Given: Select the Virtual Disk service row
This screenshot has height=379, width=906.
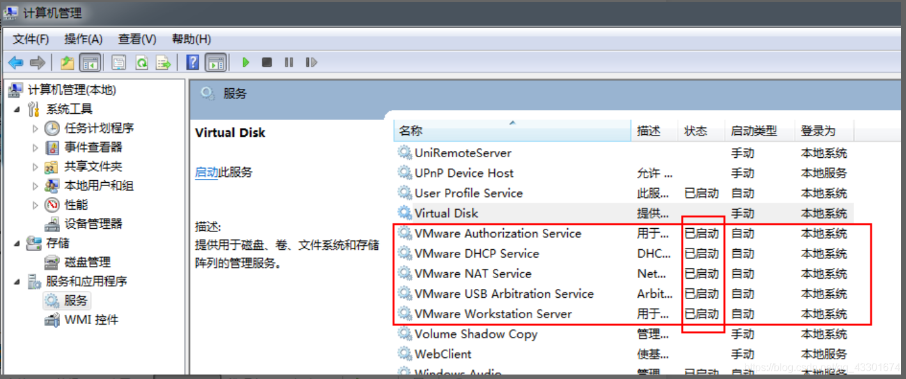Looking at the screenshot, I should click(x=624, y=213).
